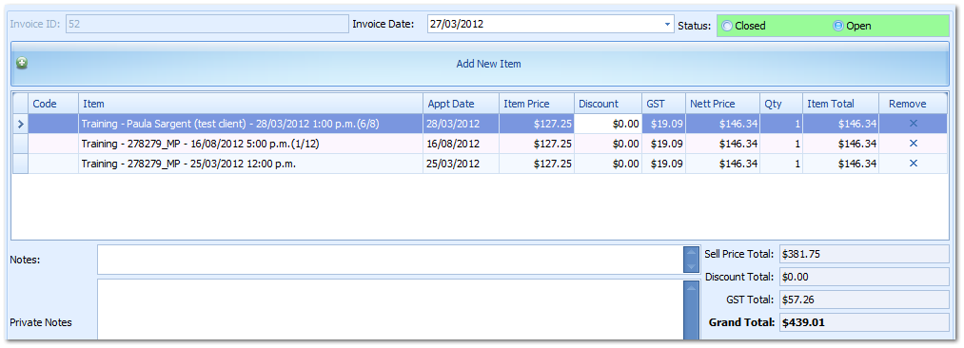The image size is (964, 348).
Task: Click the Add New Item button
Action: pyautogui.click(x=481, y=64)
